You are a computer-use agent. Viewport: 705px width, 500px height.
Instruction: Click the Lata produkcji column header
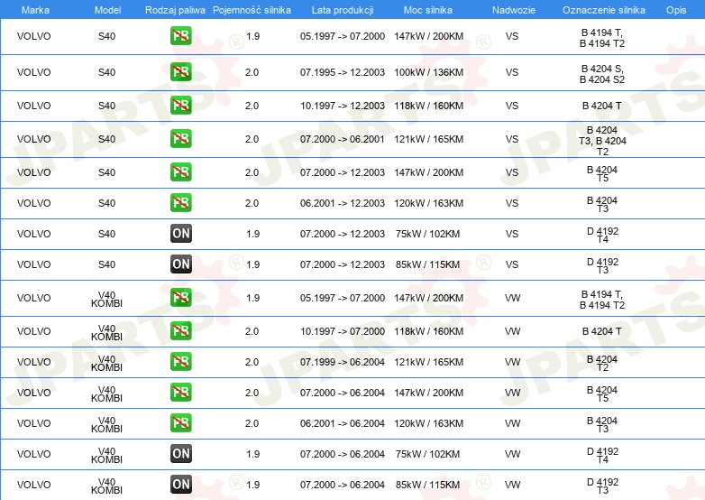(342, 9)
